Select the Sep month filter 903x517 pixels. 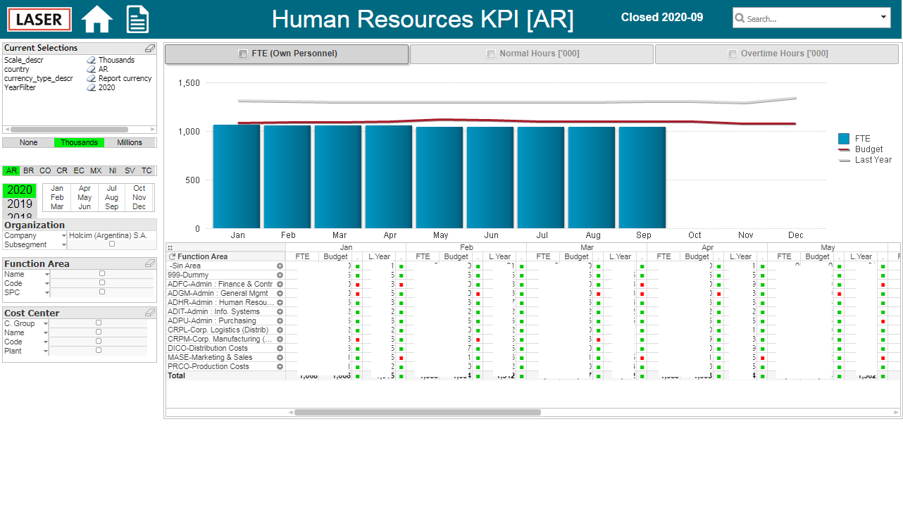click(112, 206)
